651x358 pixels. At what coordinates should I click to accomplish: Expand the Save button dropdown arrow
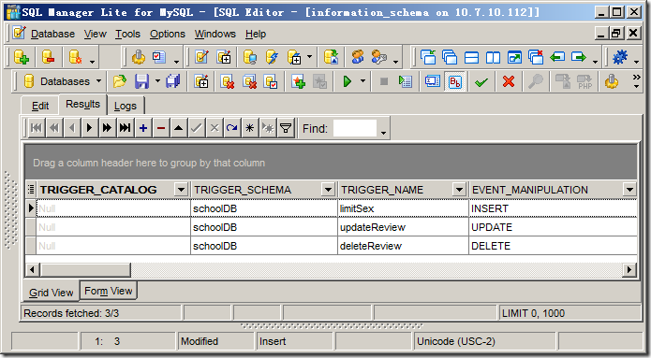(x=157, y=81)
